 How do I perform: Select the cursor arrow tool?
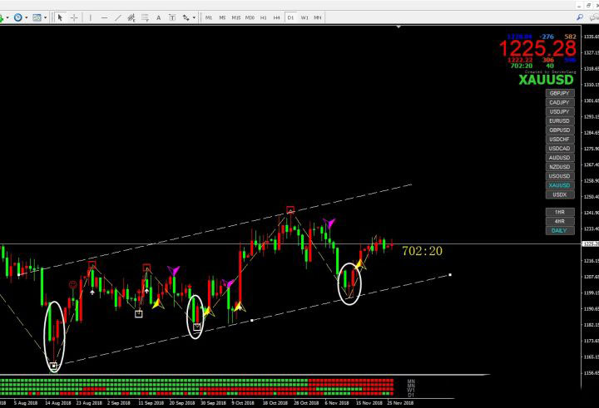click(x=60, y=17)
